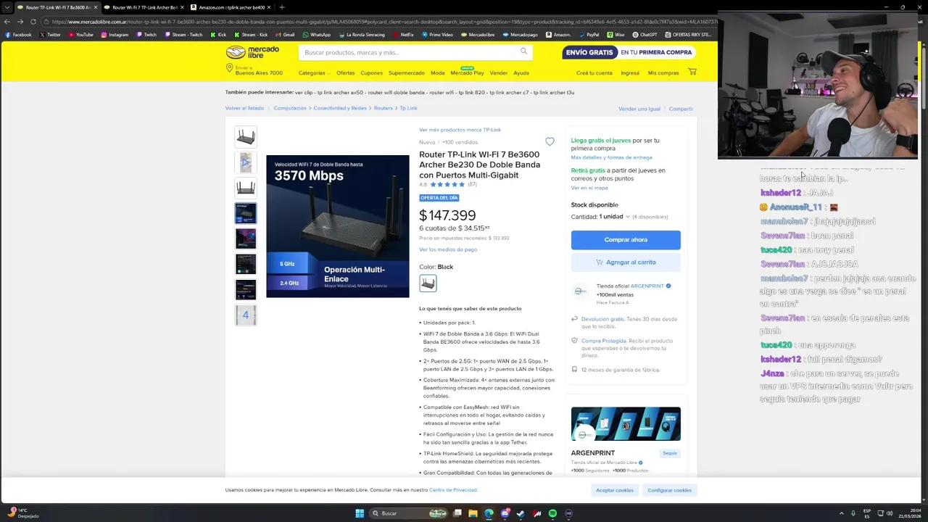Open the Cupones menu item
928x522 pixels.
pos(371,72)
